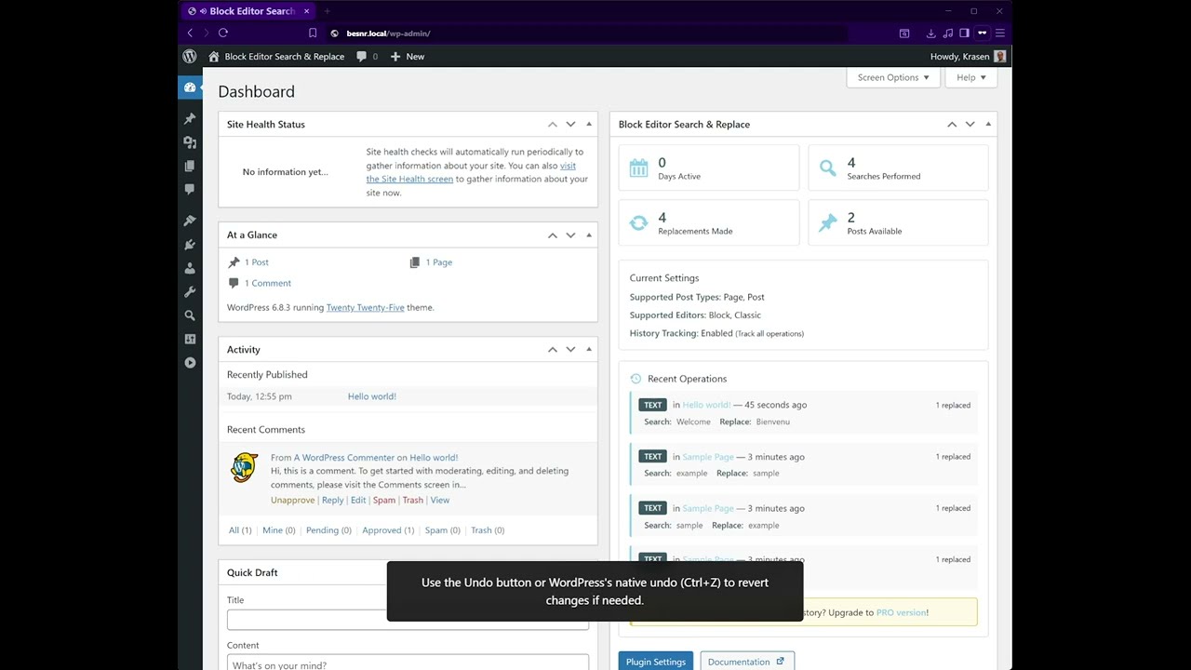Open Posts via the pushpin sidebar icon

click(x=190, y=119)
